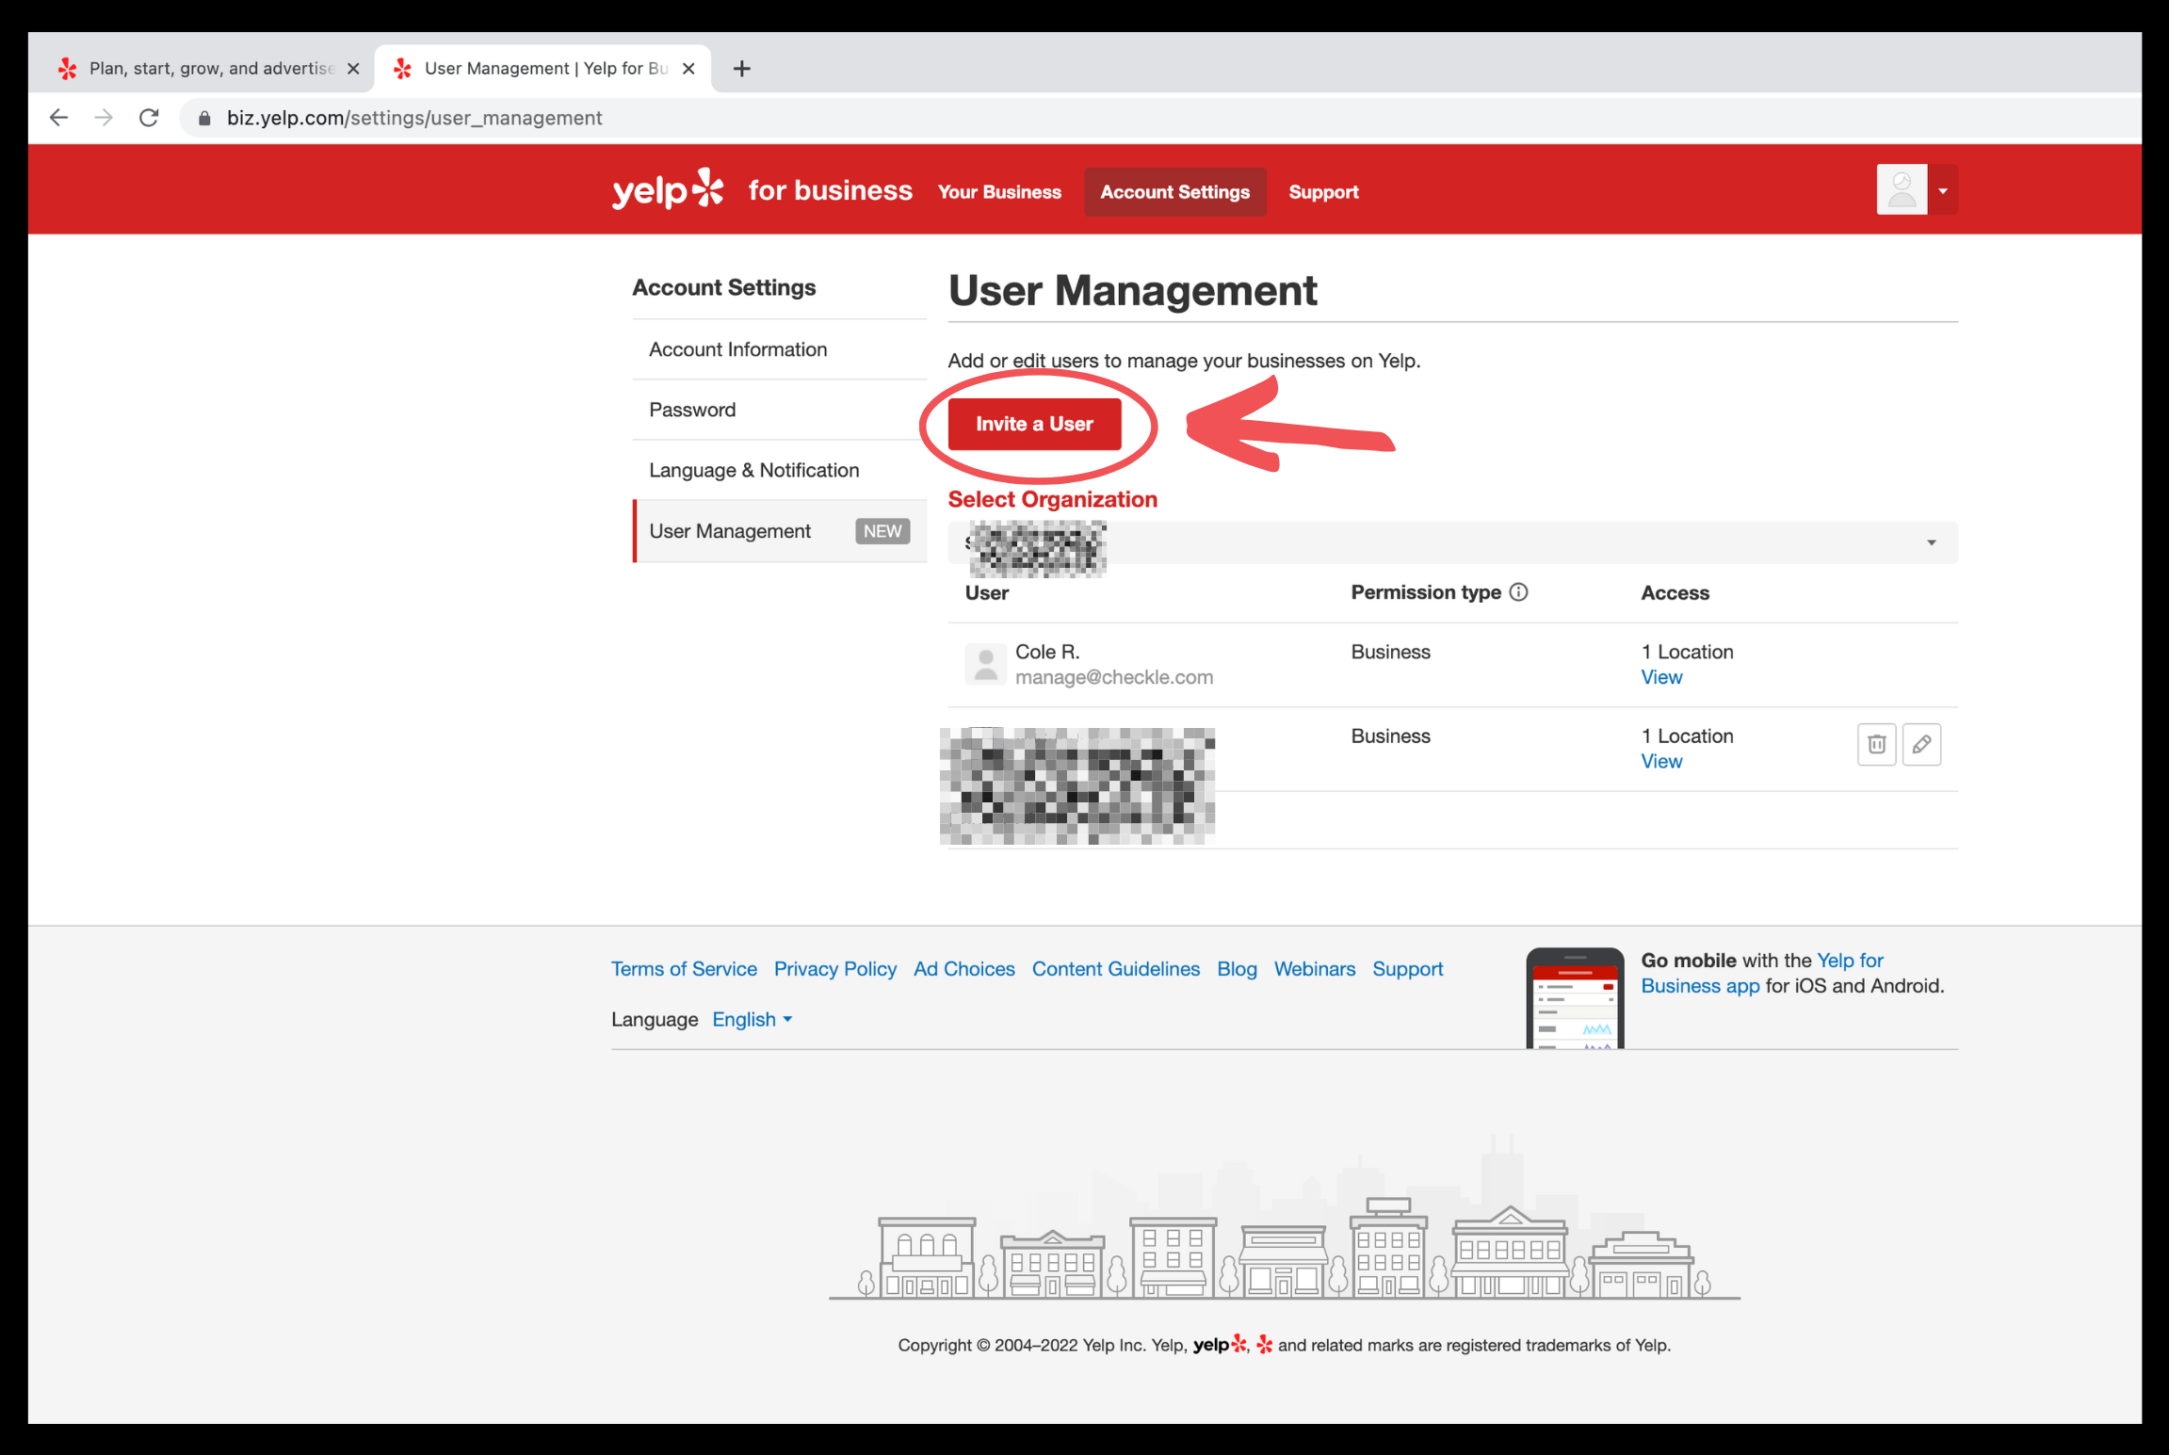Click the Permission type column header
This screenshot has width=2169, height=1455.
point(1426,592)
